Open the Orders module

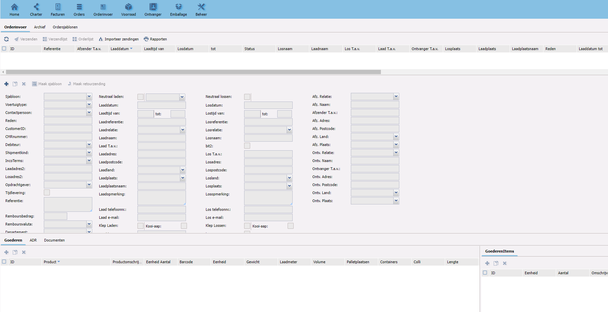click(x=79, y=10)
